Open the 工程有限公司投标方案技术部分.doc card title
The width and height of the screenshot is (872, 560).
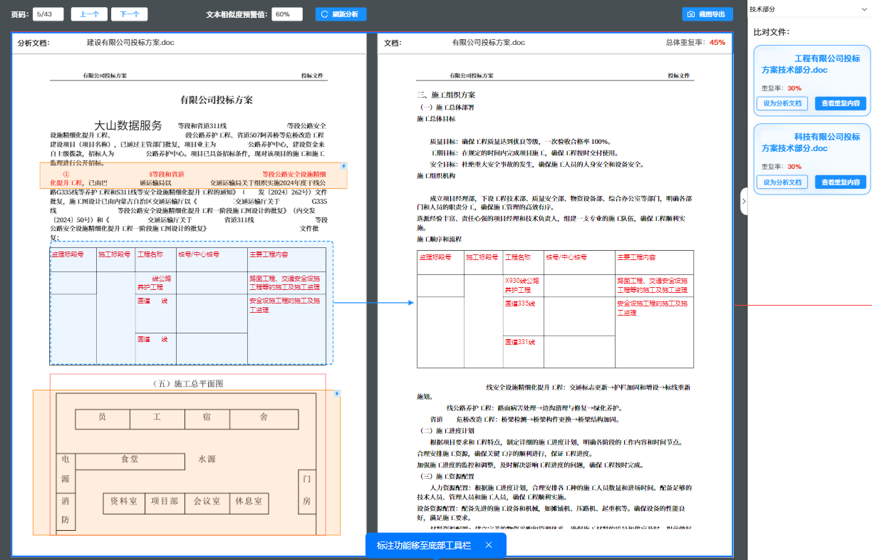click(x=811, y=64)
